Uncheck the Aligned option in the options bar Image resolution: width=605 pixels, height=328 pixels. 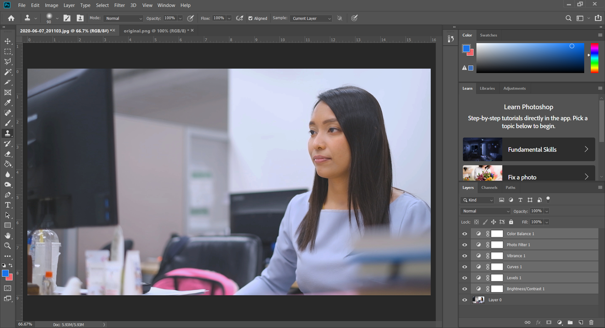click(250, 18)
